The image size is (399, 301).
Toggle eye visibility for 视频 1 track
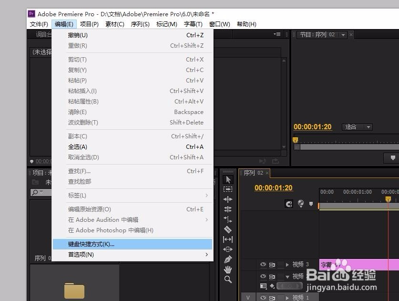(x=263, y=298)
